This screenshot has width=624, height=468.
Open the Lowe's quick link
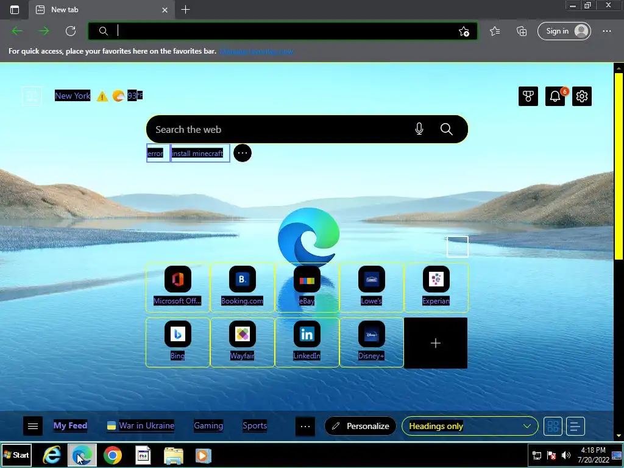pyautogui.click(x=371, y=288)
